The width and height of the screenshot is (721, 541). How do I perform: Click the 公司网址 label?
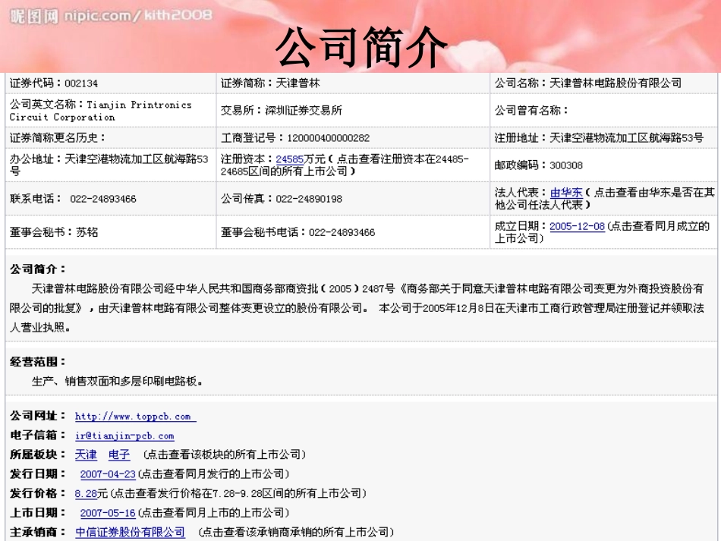click(38, 416)
